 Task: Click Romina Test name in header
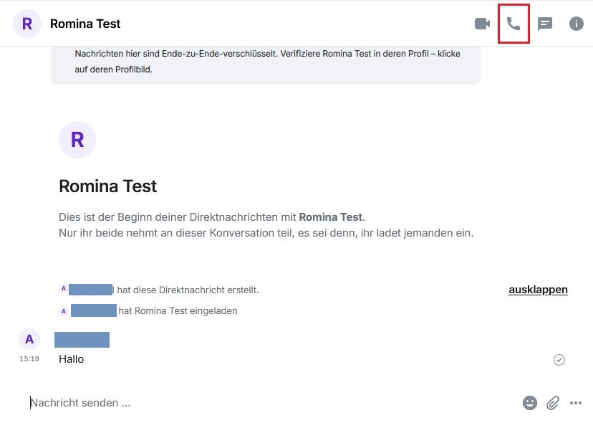(x=85, y=24)
